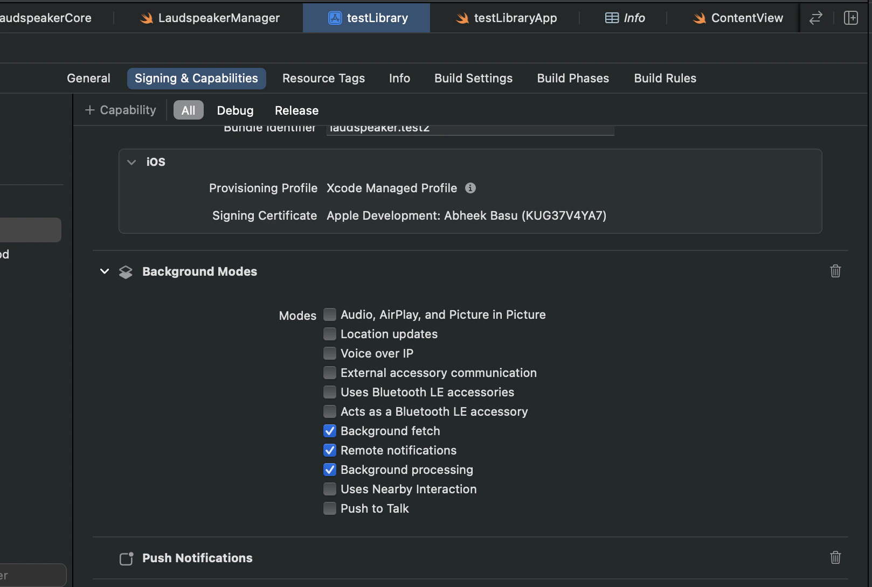Click the Apple Development signing certificate text
872x587 pixels.
pyautogui.click(x=466, y=215)
